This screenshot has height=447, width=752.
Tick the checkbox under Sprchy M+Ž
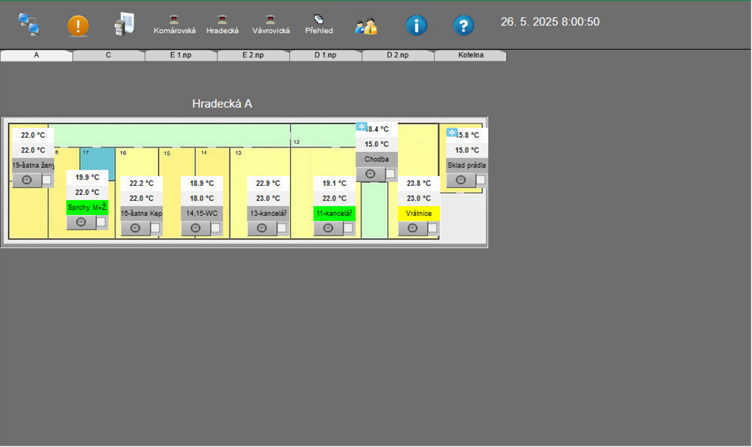101,222
